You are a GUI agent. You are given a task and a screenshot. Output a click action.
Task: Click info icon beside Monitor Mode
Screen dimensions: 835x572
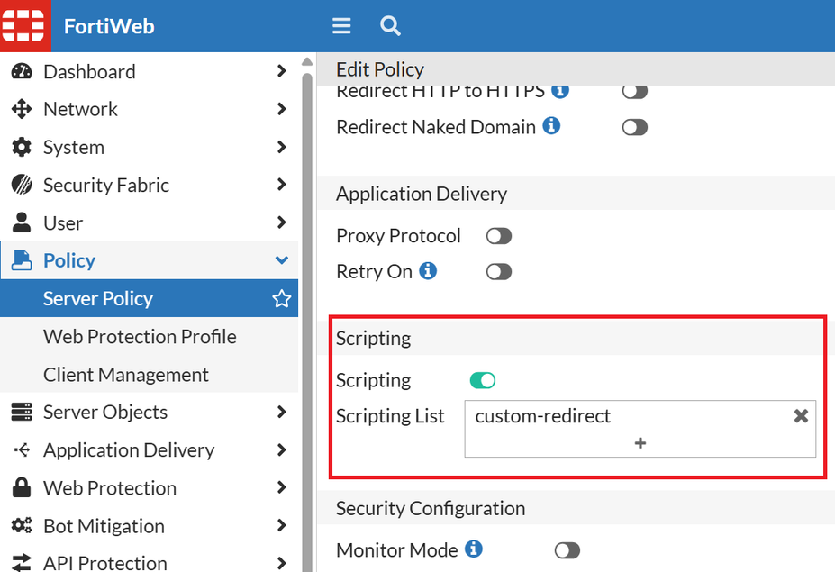(474, 549)
